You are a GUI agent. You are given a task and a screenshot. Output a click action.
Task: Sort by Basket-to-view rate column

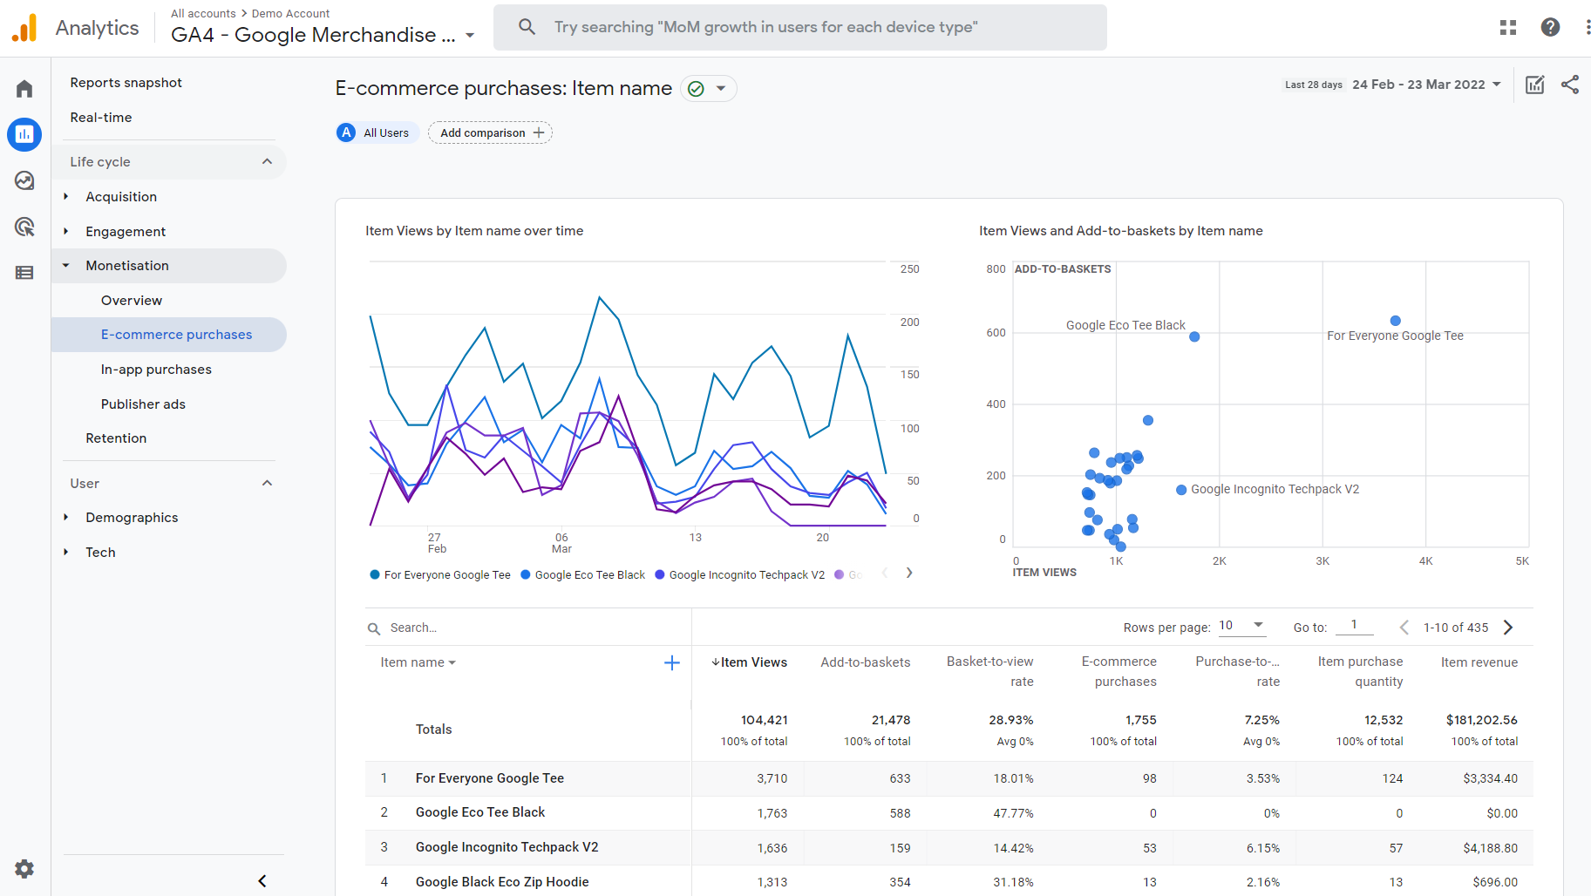tap(989, 671)
